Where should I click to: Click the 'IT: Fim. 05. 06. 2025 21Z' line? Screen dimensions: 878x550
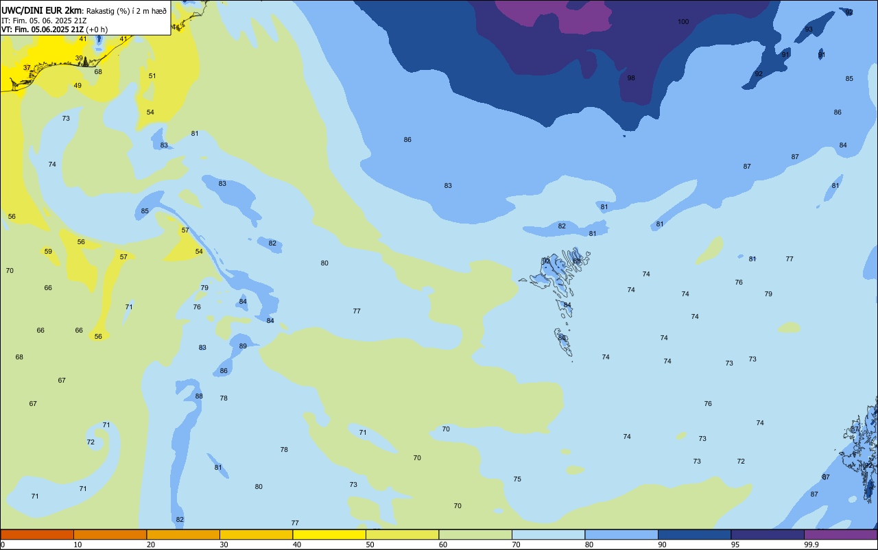(44, 20)
